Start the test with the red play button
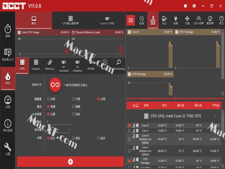The image size is (225, 169). click(x=70, y=161)
